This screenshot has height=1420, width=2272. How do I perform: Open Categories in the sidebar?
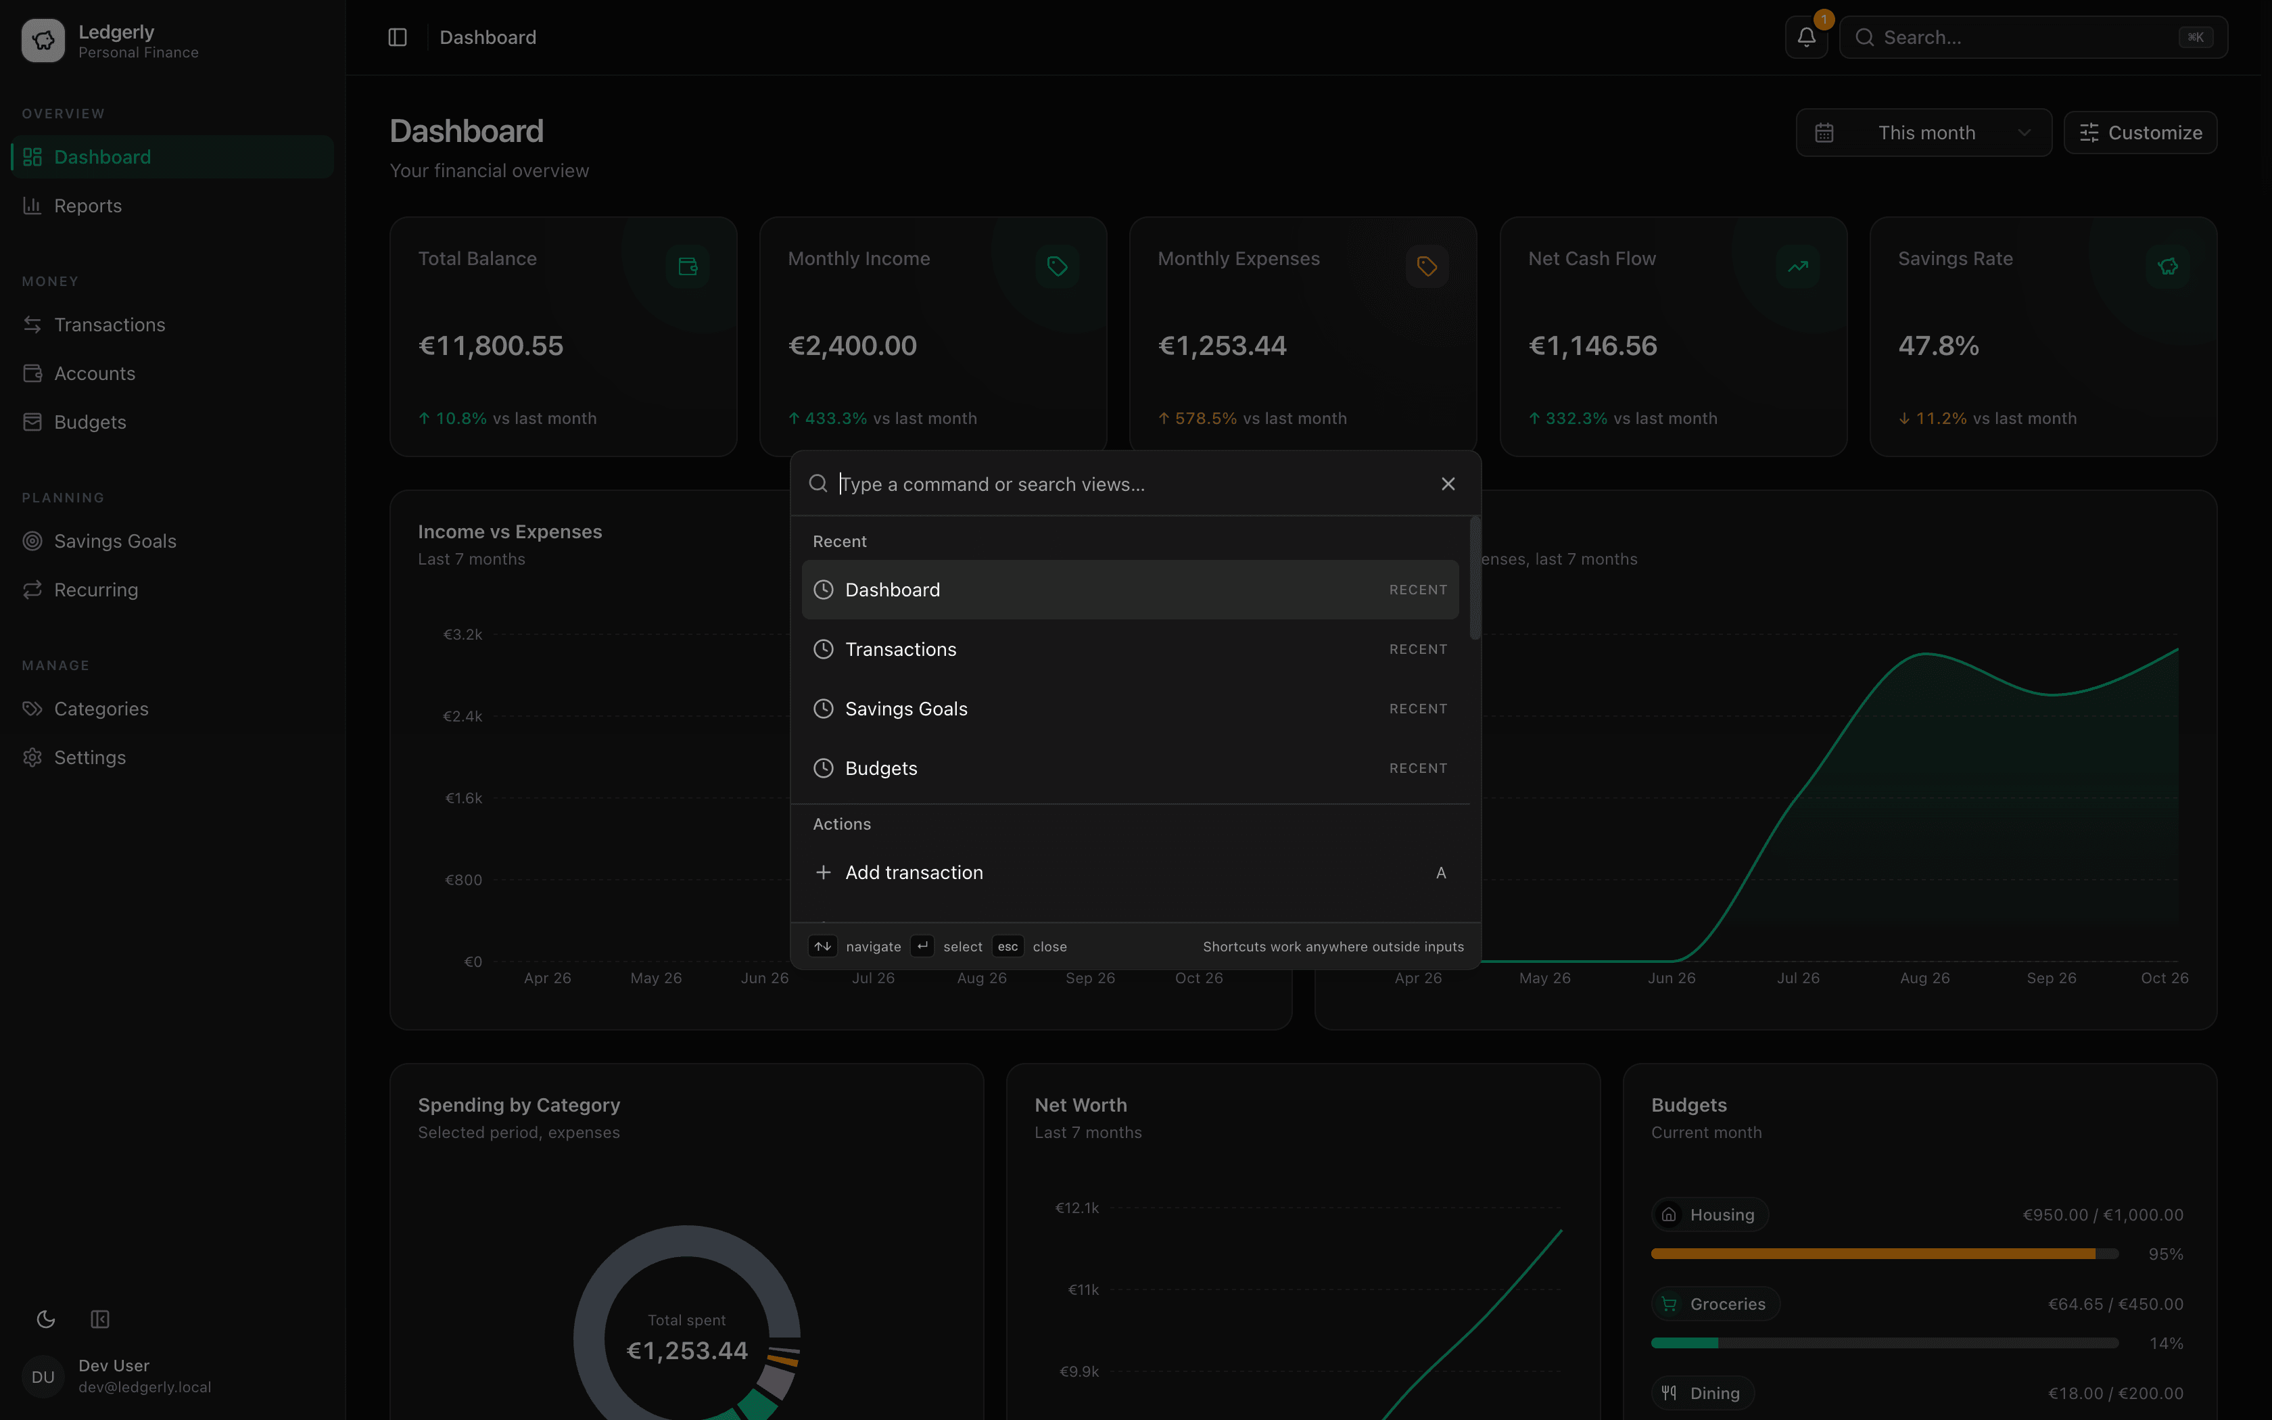[x=172, y=709]
